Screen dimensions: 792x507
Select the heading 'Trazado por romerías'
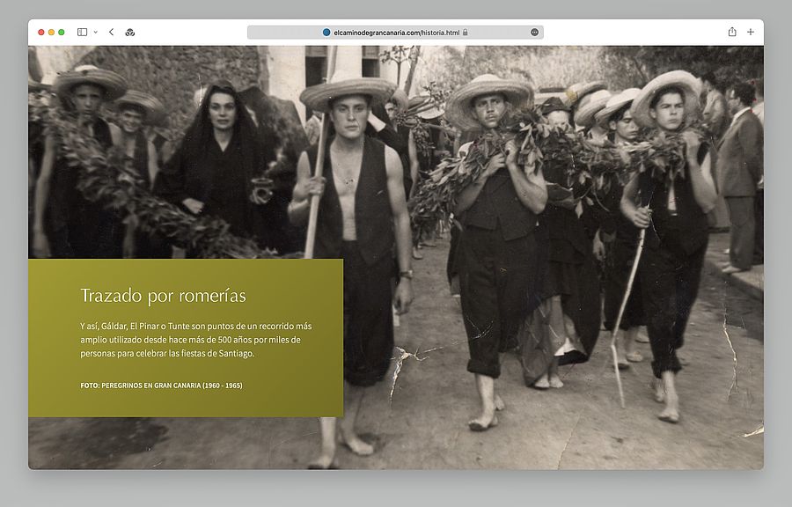pos(163,296)
